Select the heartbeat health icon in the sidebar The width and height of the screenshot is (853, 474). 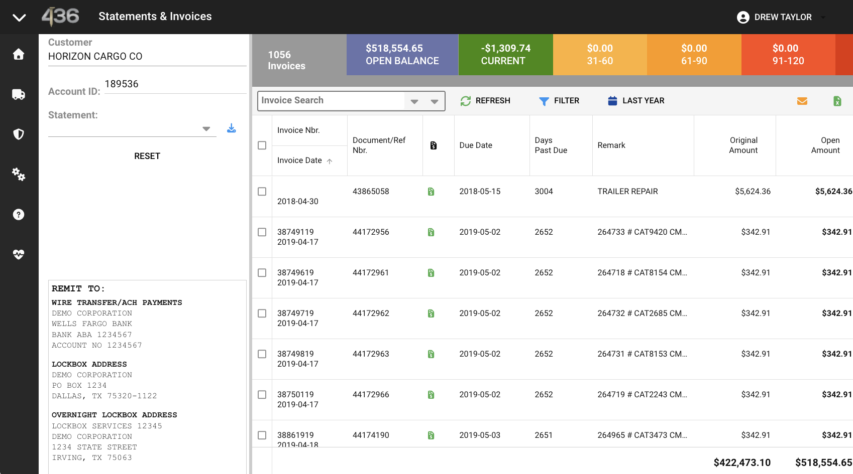tap(19, 254)
